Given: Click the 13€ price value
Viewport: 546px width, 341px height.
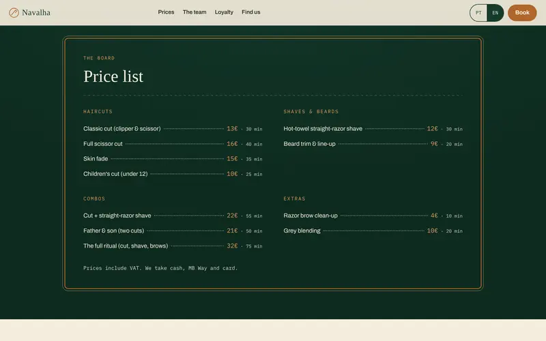Looking at the screenshot, I should click(x=232, y=129).
